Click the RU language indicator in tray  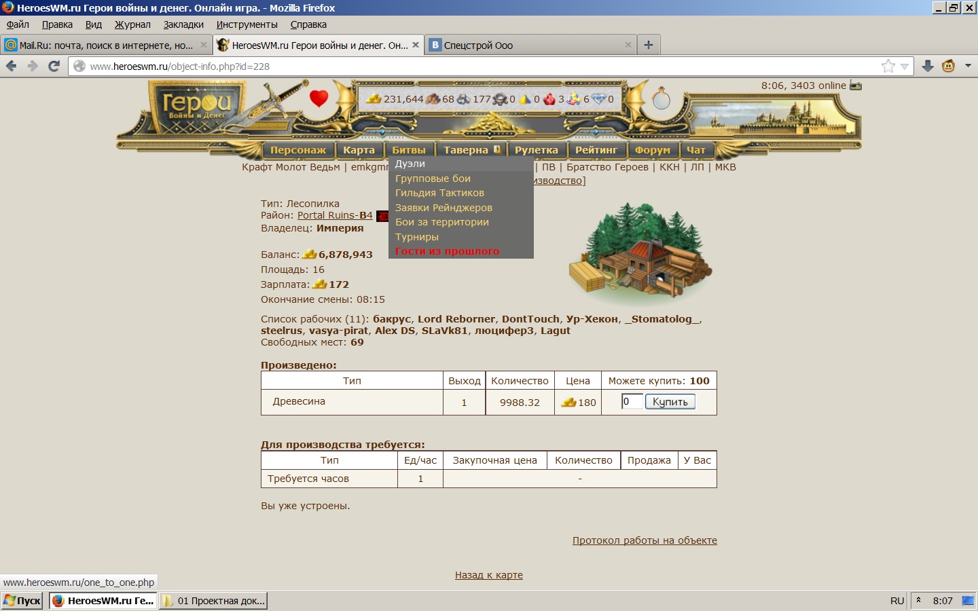tap(897, 601)
